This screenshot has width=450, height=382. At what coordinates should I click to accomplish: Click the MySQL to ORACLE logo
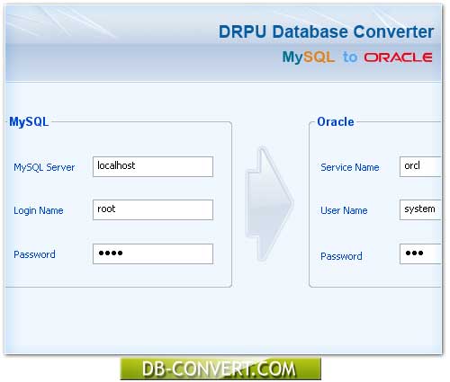(357, 57)
